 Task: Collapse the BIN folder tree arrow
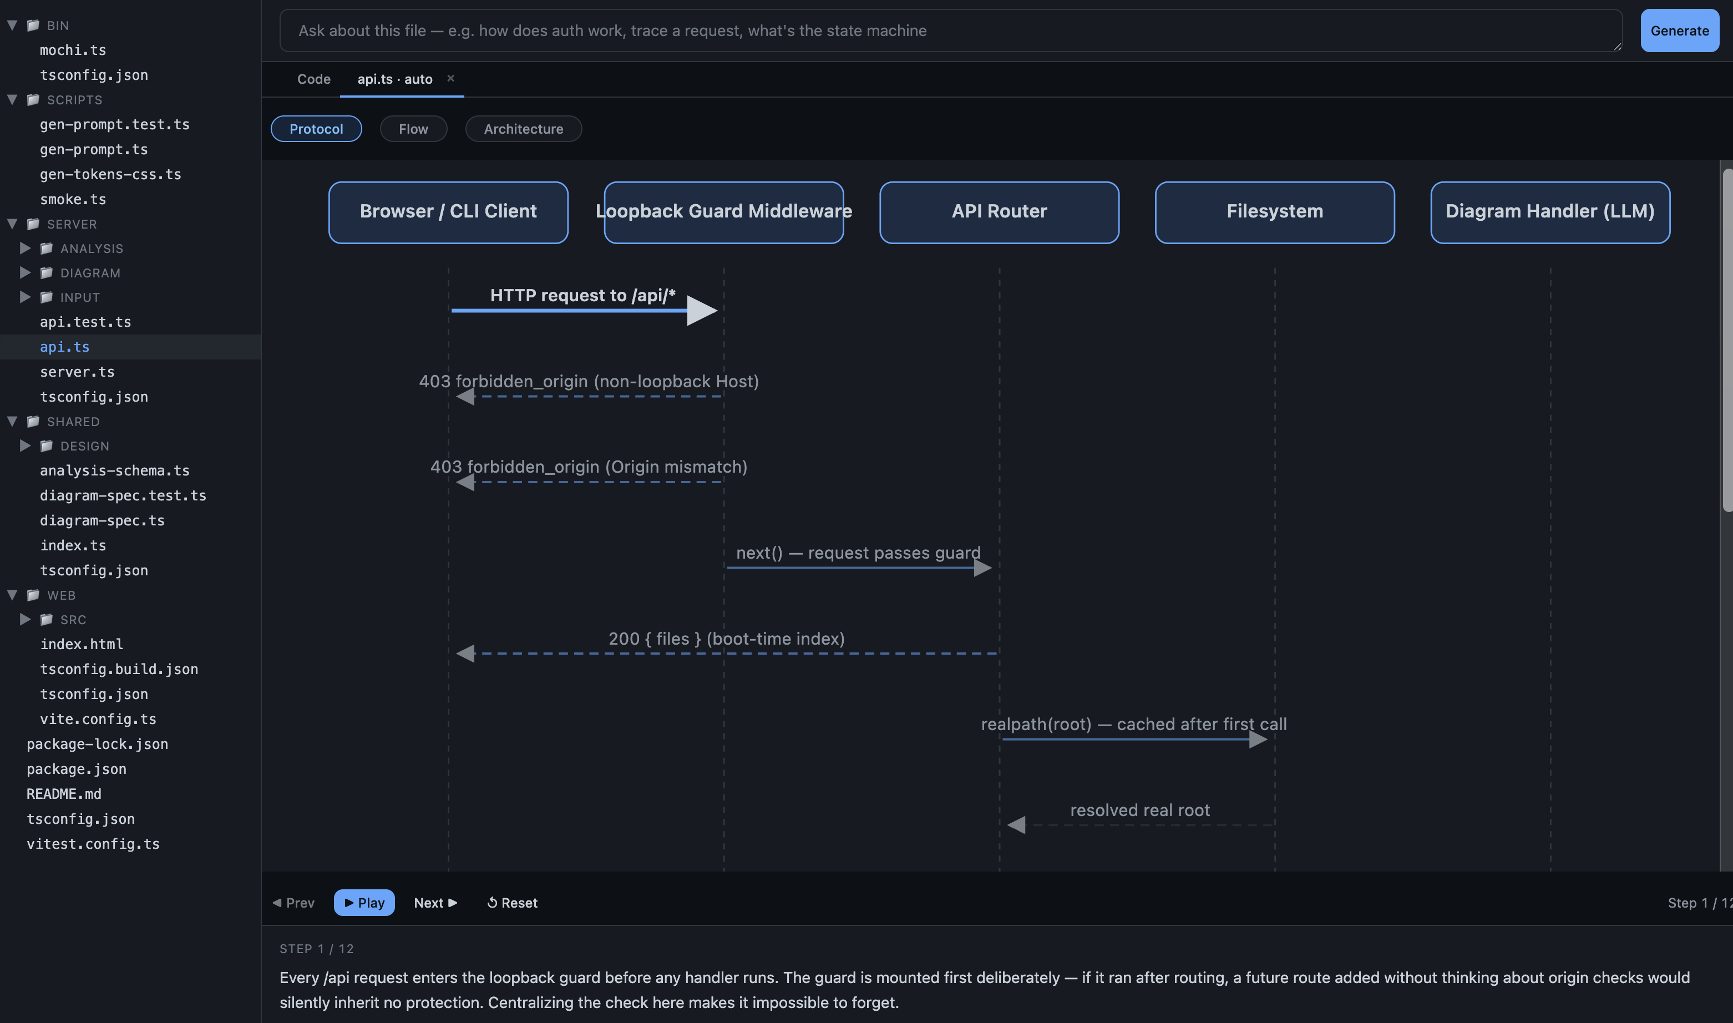tap(12, 25)
